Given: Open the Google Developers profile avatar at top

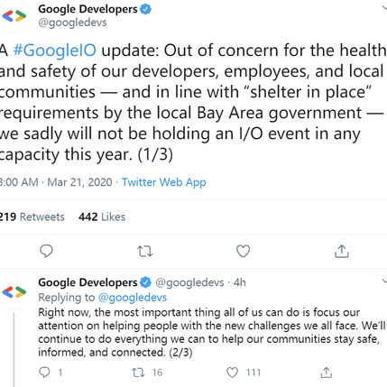Looking at the screenshot, I should click(14, 15).
